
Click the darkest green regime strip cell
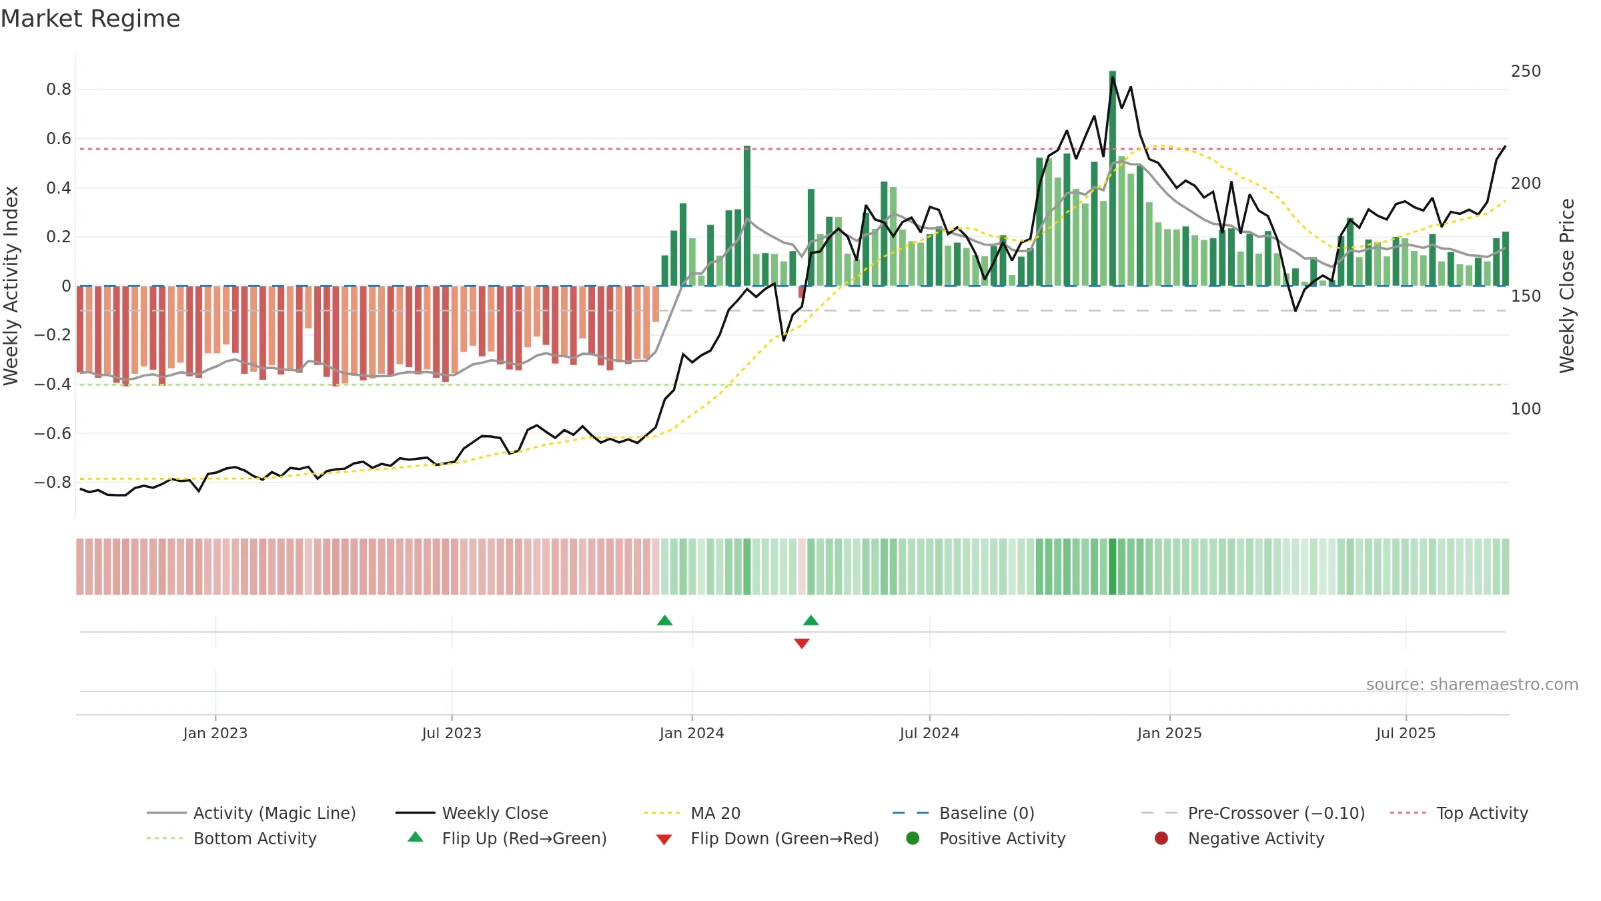[x=1113, y=567]
